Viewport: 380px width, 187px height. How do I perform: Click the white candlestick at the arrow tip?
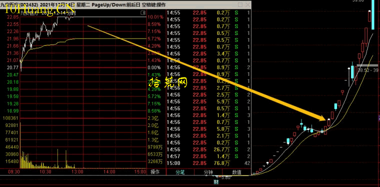329,122
